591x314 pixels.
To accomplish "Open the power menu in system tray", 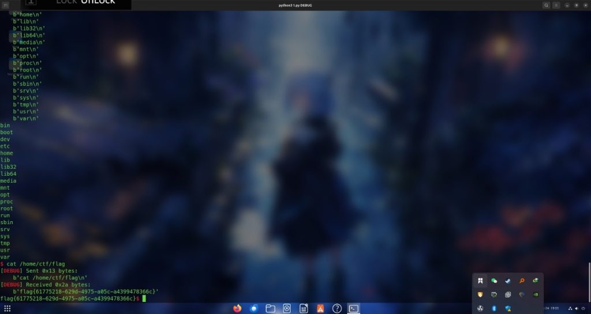I will pos(583,308).
